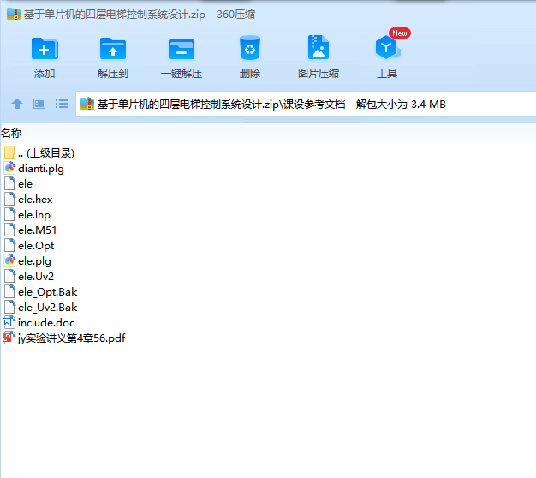Select the file named ele
Image resolution: width=536 pixels, height=478 pixels.
point(26,184)
